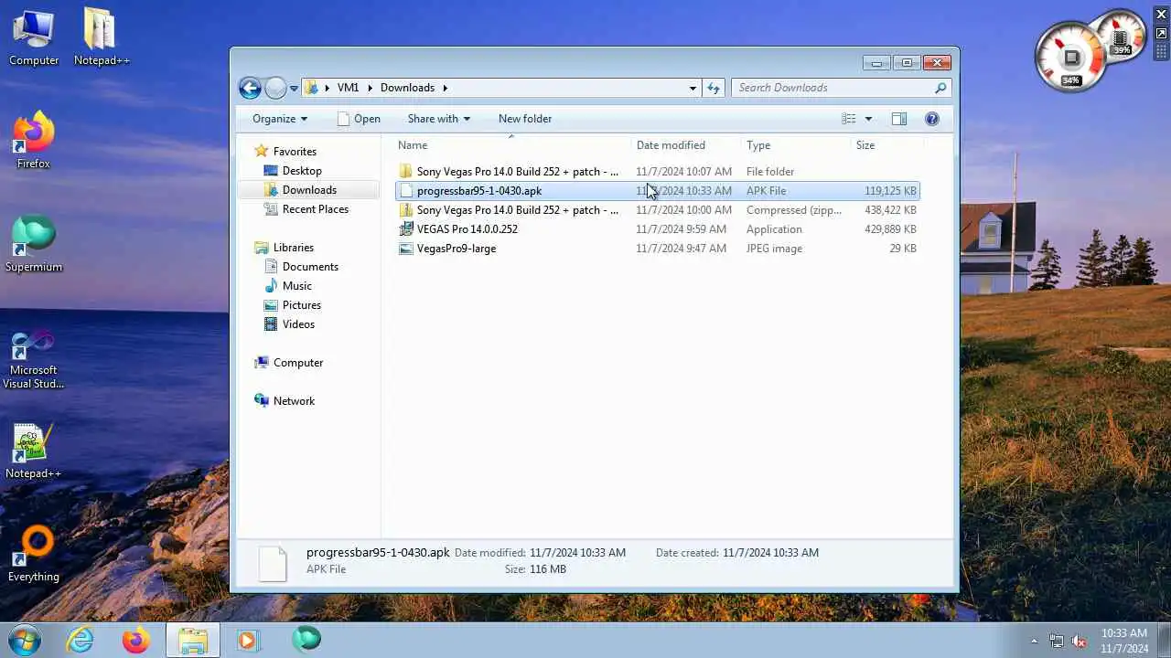
Task: Click the APK file thumbnail in details pane
Action: 273,562
